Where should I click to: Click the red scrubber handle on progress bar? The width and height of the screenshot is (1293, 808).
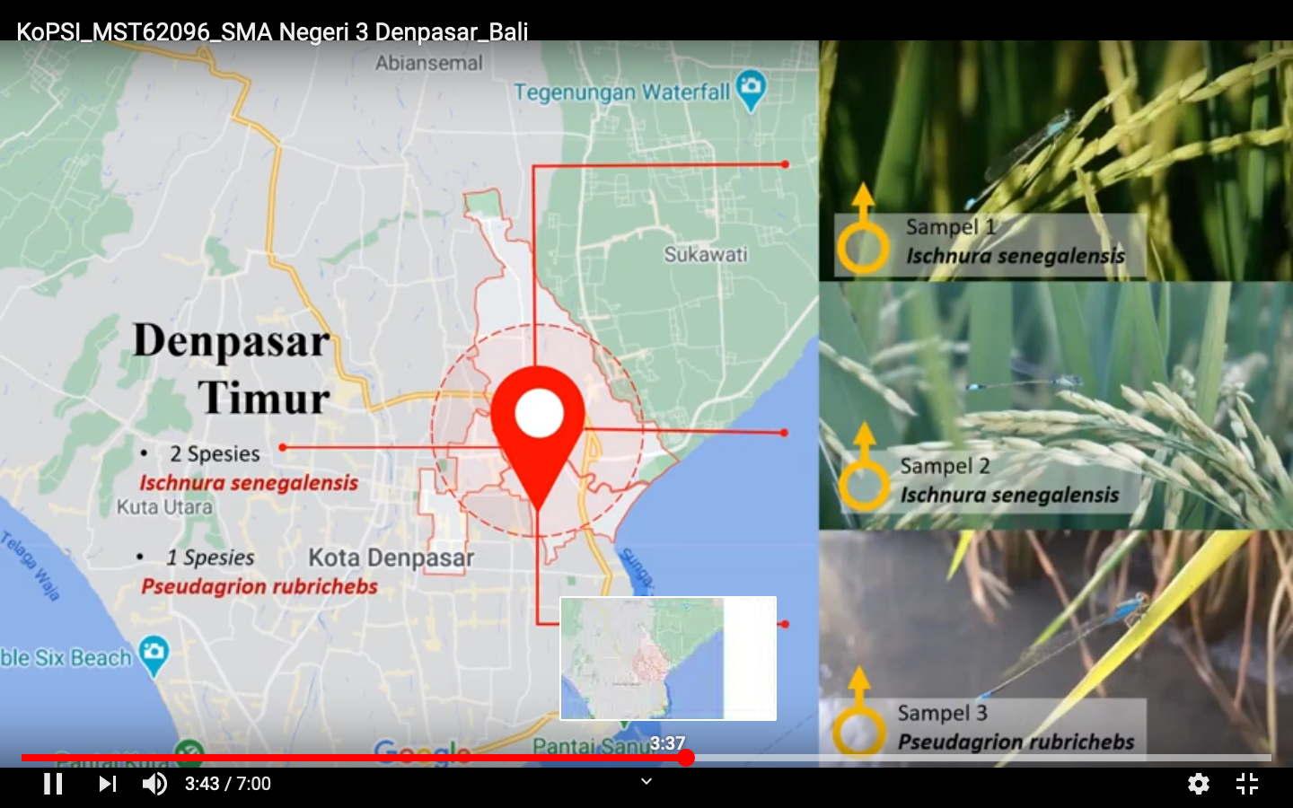(x=686, y=758)
